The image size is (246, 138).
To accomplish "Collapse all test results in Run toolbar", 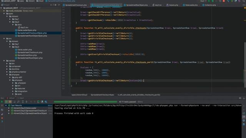I will coord(27,102).
